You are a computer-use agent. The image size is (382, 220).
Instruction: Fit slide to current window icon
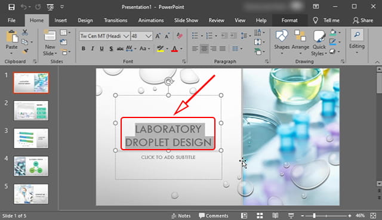pos(373,216)
